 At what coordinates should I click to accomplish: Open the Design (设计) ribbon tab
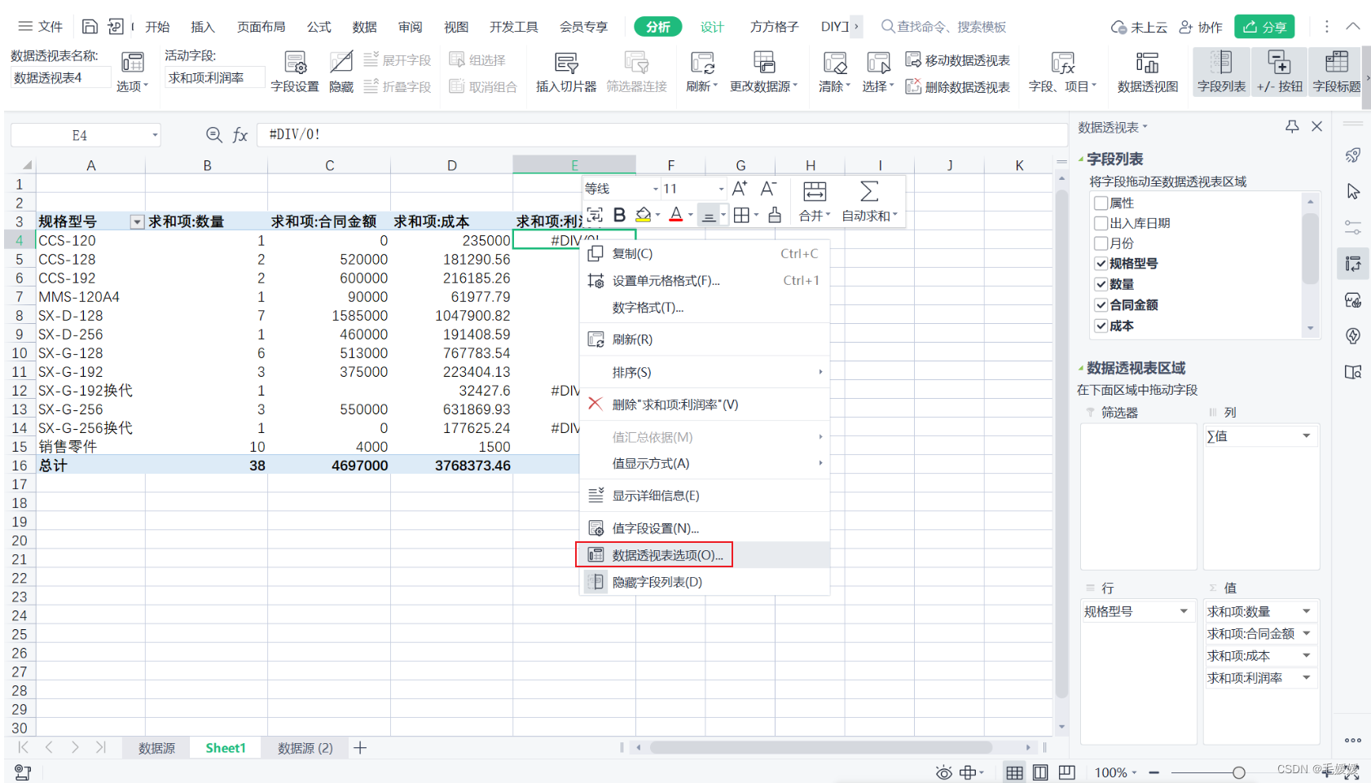[x=712, y=27]
